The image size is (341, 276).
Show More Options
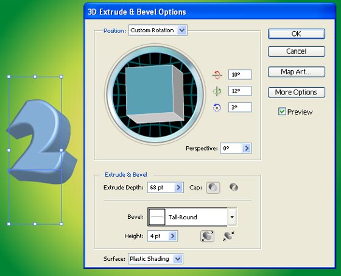[x=297, y=92]
